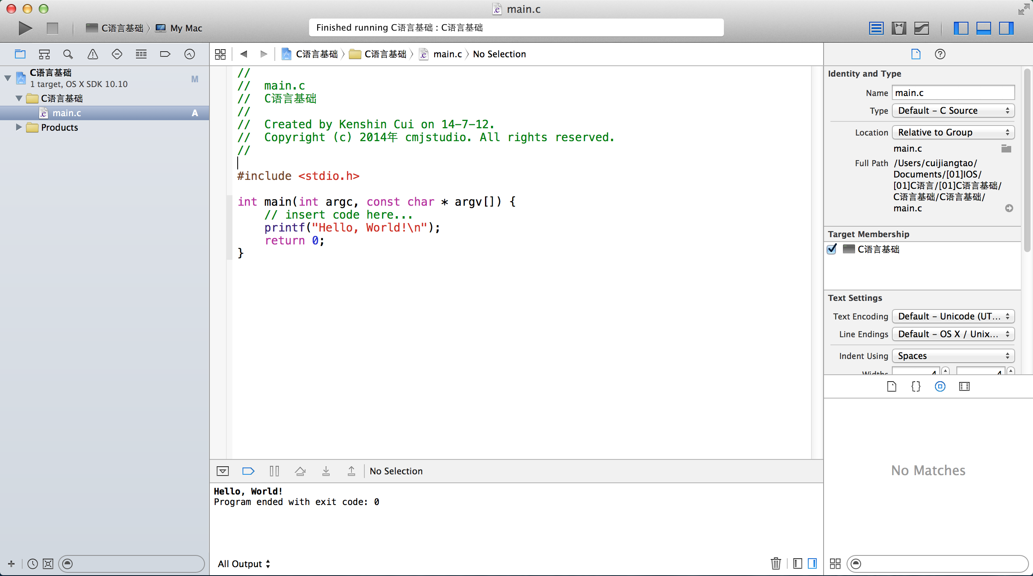Open the All Output filter dropdown

244,564
